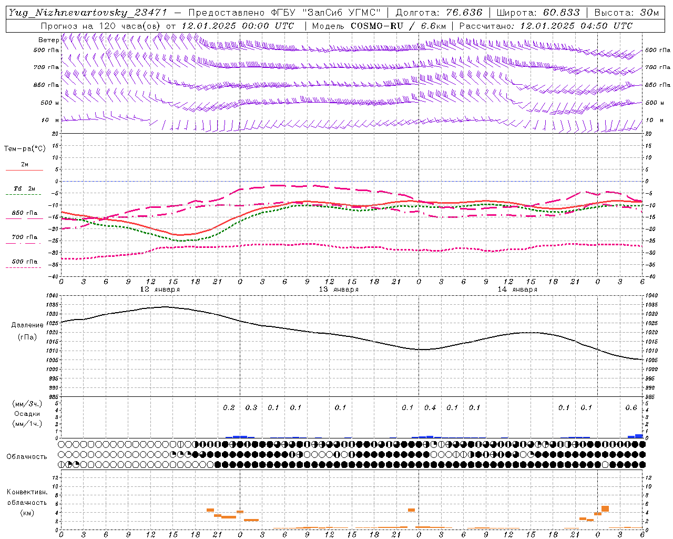673x539 pixels.
Task: Click the 1040 value on left pressure axis
Action: pyautogui.click(x=53, y=296)
